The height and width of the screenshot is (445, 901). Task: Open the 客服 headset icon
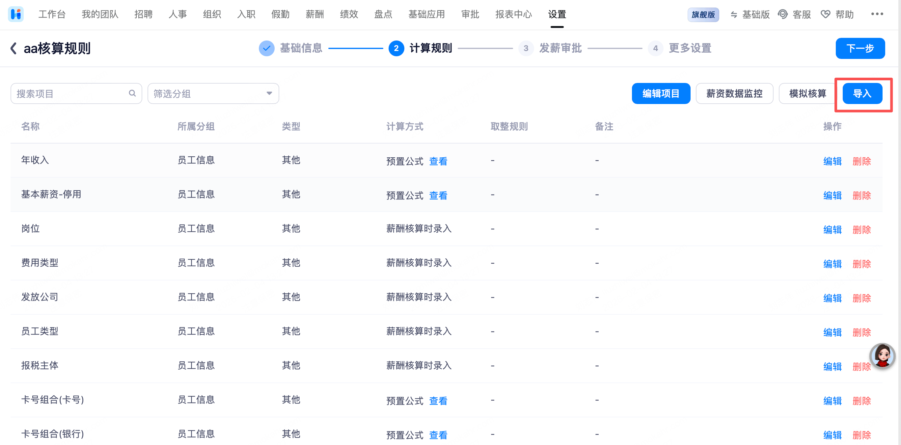[782, 14]
